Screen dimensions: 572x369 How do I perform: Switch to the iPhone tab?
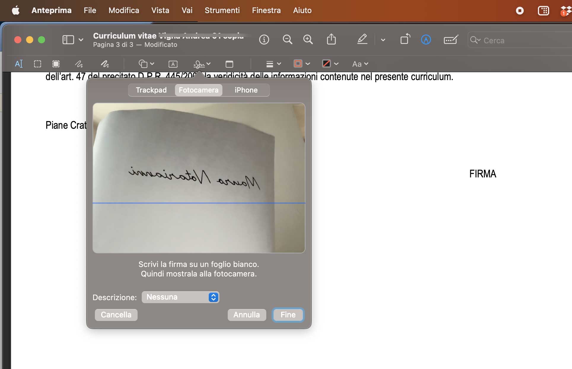246,90
